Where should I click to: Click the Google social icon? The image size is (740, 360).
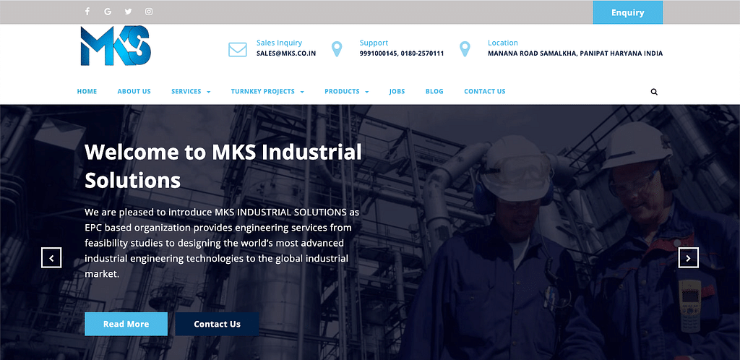pos(108,12)
